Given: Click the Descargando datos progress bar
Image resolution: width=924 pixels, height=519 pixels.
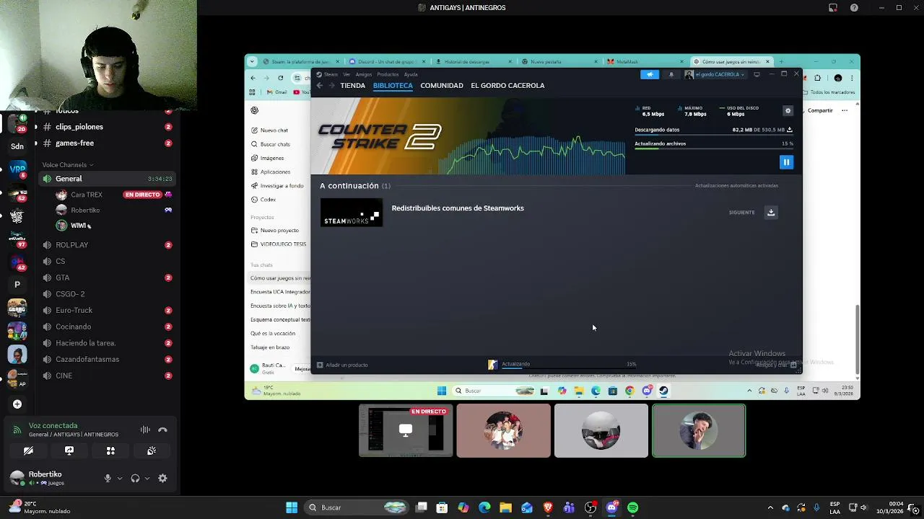Looking at the screenshot, I should pyautogui.click(x=713, y=136).
